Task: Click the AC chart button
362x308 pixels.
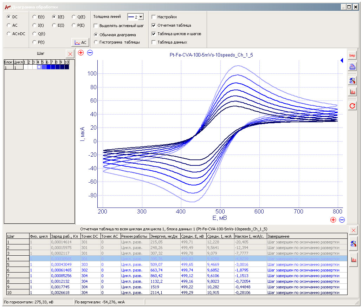Action: (80, 42)
